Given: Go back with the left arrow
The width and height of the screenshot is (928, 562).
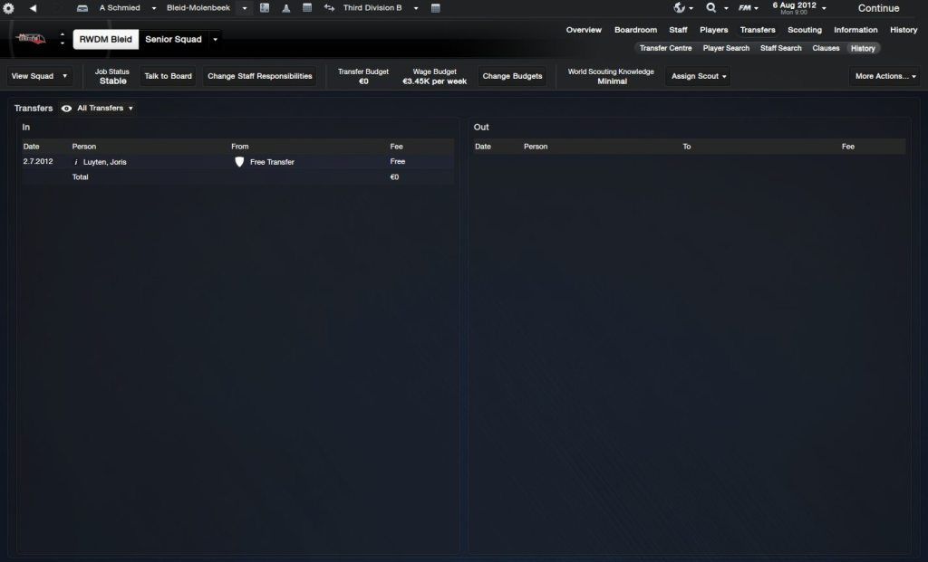Looking at the screenshot, I should point(33,8).
